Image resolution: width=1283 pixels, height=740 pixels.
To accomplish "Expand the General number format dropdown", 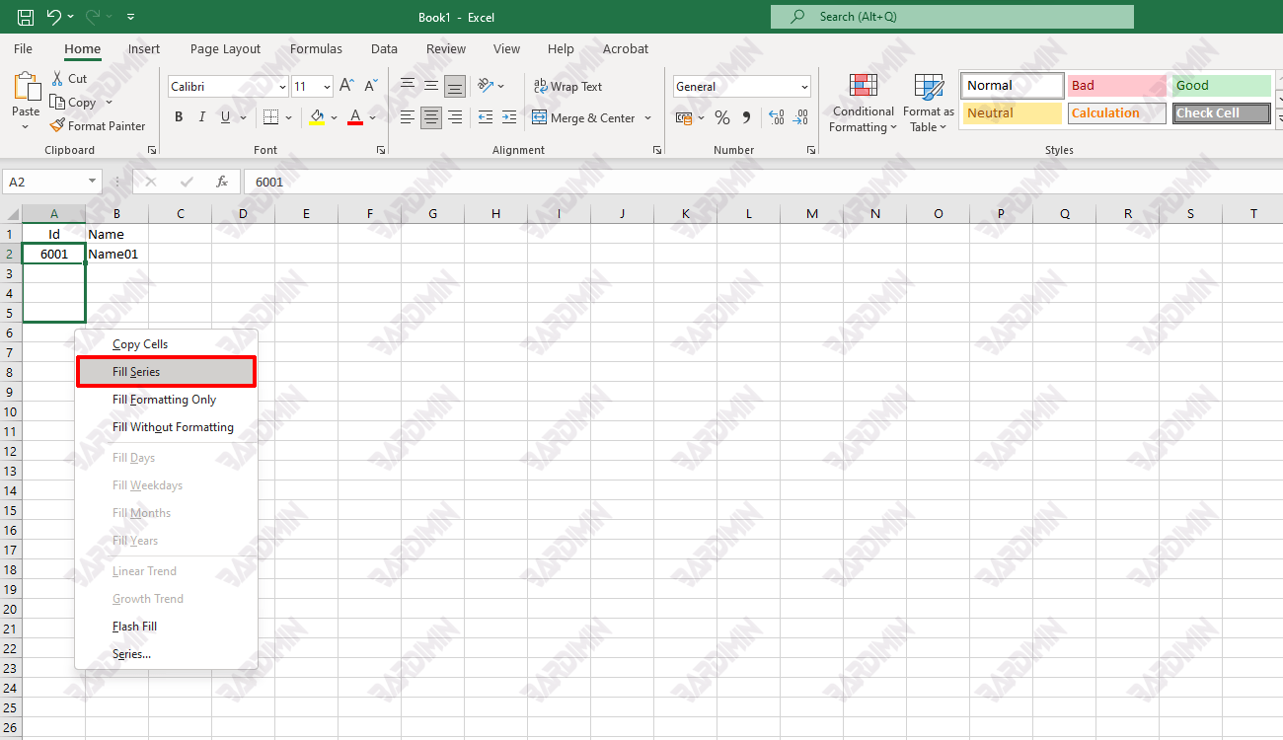I will click(804, 87).
